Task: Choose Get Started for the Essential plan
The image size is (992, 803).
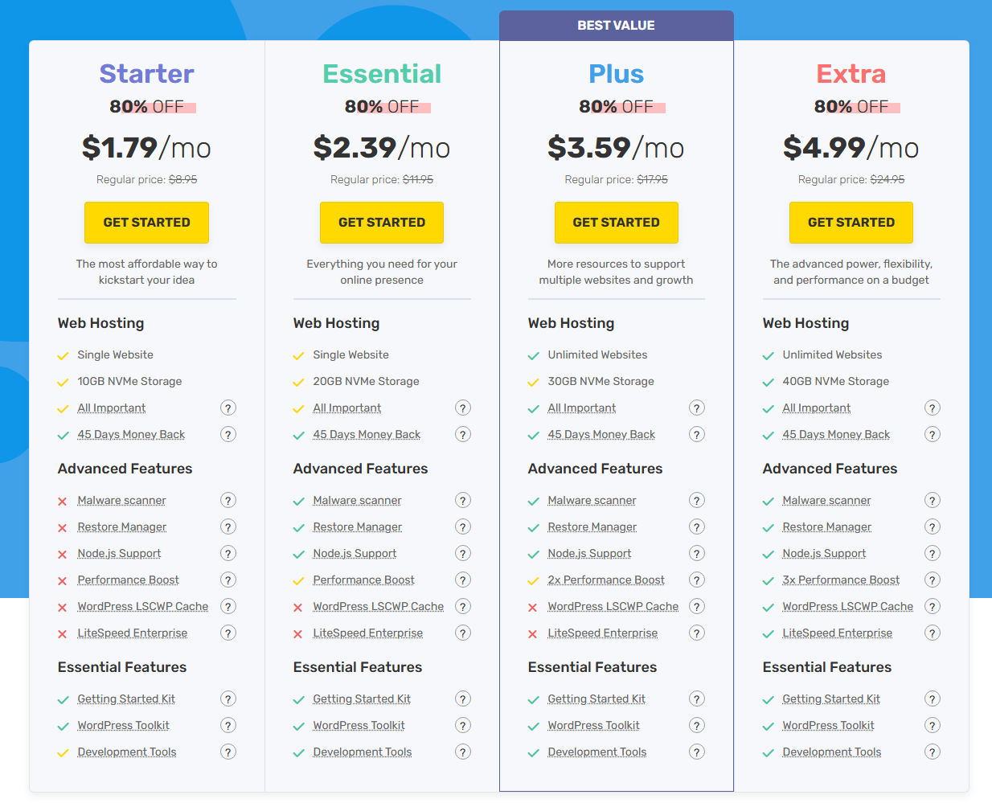Action: coord(382,223)
